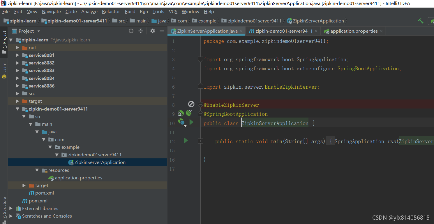
Task: Click @EnableZipkinServer annotation in editor
Action: [231, 105]
